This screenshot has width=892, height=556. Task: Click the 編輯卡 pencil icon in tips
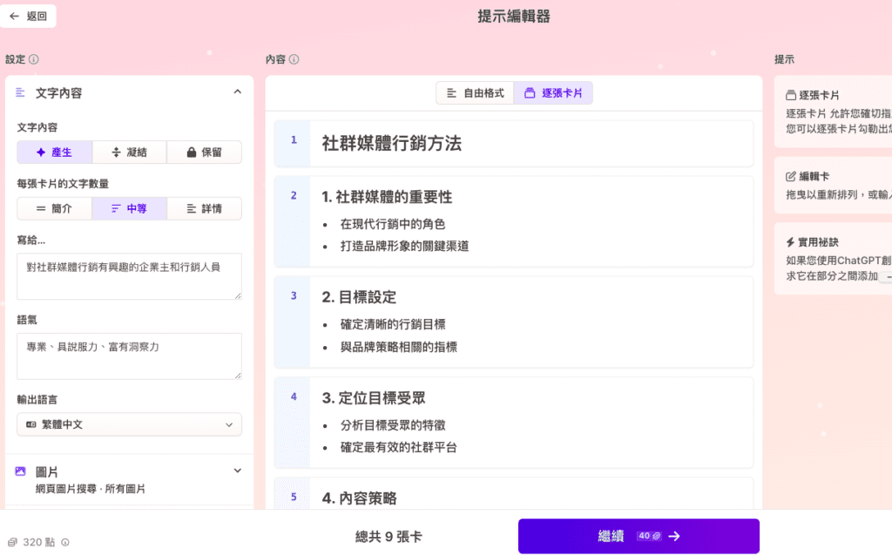(x=791, y=175)
